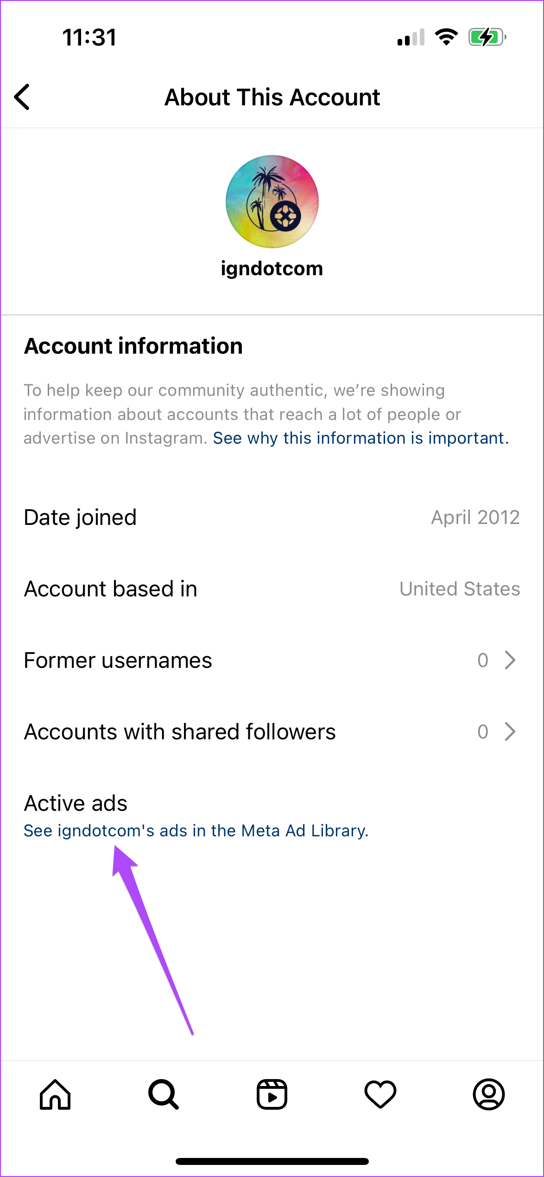Tap the Date joined row

pyautogui.click(x=272, y=517)
